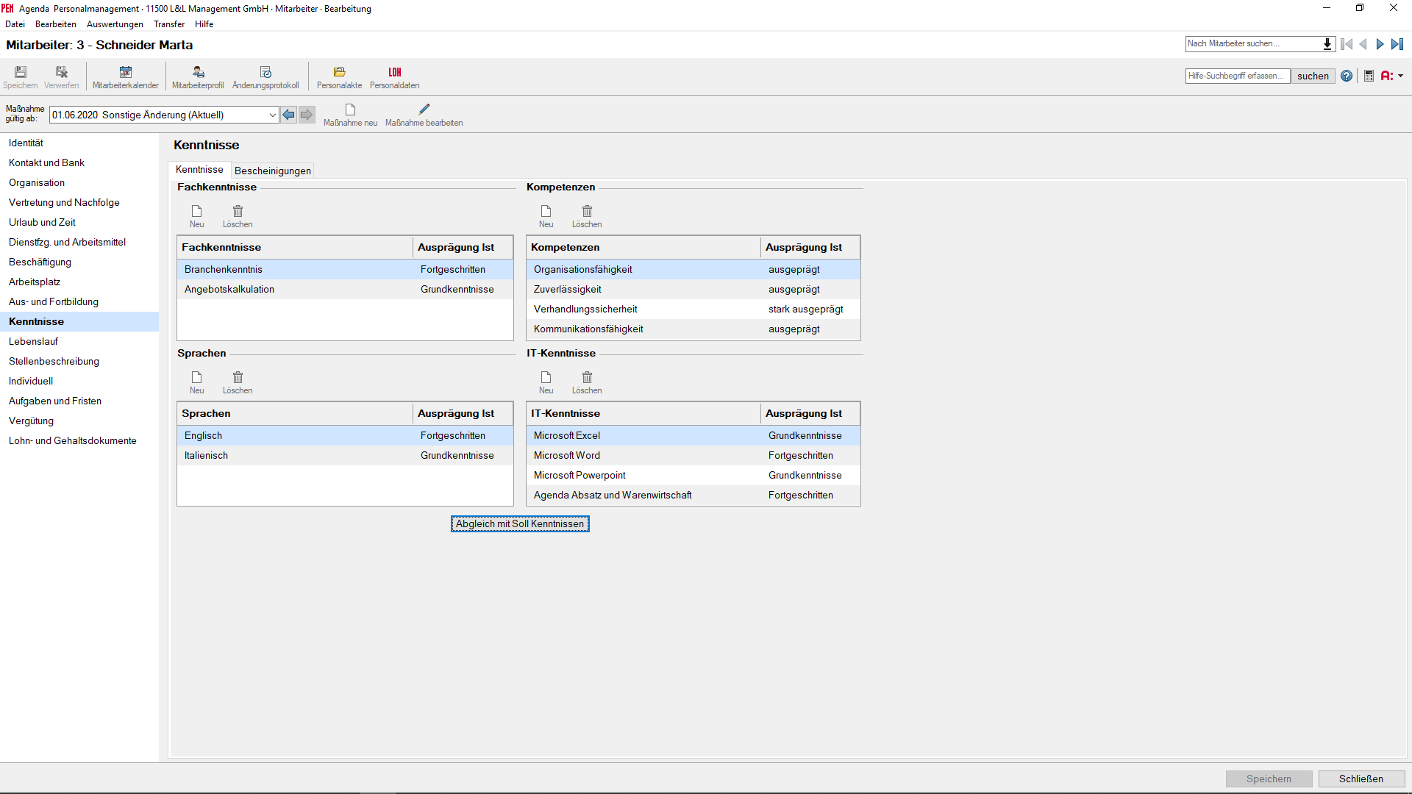Expand the Maßnahme gültig ab dropdown

(272, 115)
